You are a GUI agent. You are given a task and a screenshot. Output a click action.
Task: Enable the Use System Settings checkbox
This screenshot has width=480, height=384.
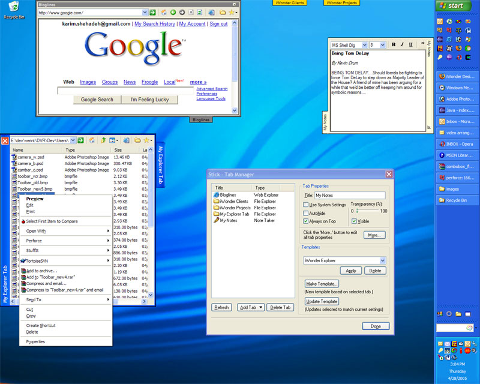[306, 205]
